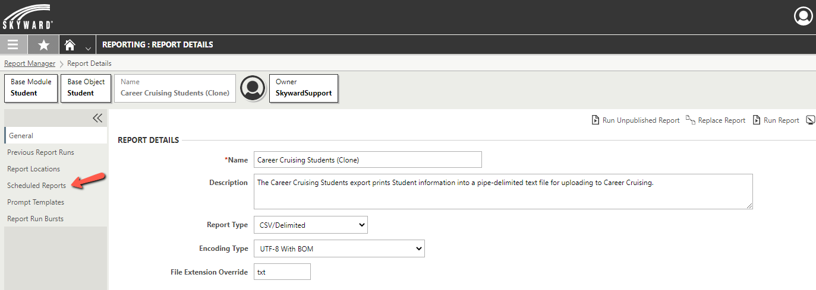This screenshot has height=290, width=816.
Task: Focus the File Extension Override field
Action: tap(282, 272)
